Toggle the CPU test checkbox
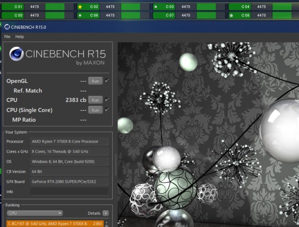299x227 pixels. point(107,99)
